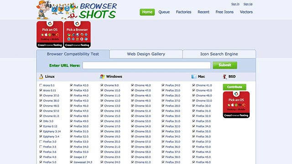Click the Mac Finder icon
The height and width of the screenshot is (164, 292).
194,77
